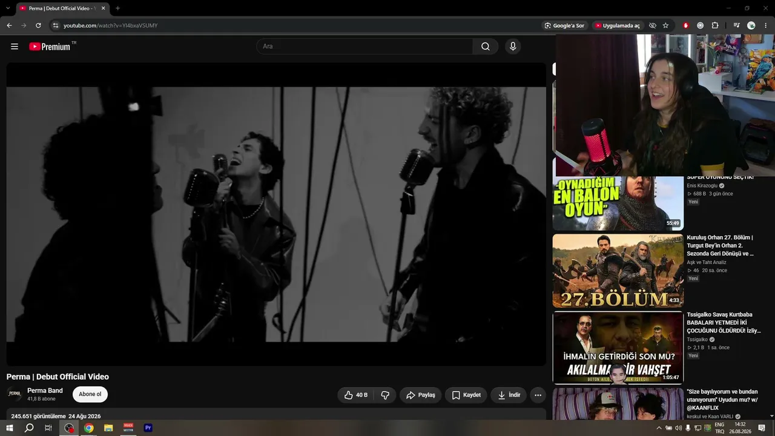
Task: View site information icon in address bar
Action: tap(55, 25)
